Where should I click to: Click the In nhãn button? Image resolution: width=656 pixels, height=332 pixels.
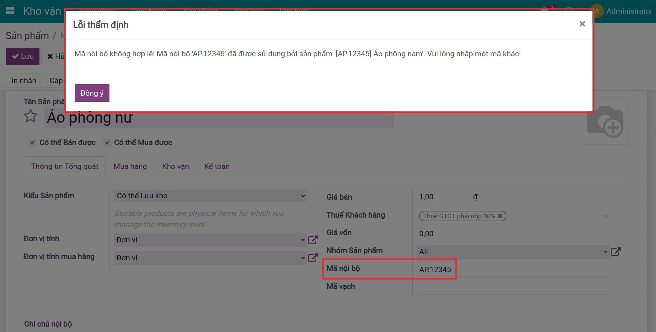[x=24, y=81]
